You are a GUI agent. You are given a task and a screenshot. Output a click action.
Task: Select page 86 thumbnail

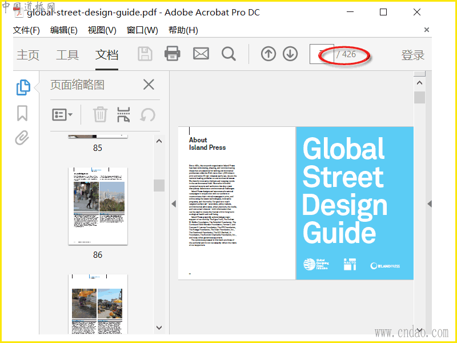coord(98,206)
